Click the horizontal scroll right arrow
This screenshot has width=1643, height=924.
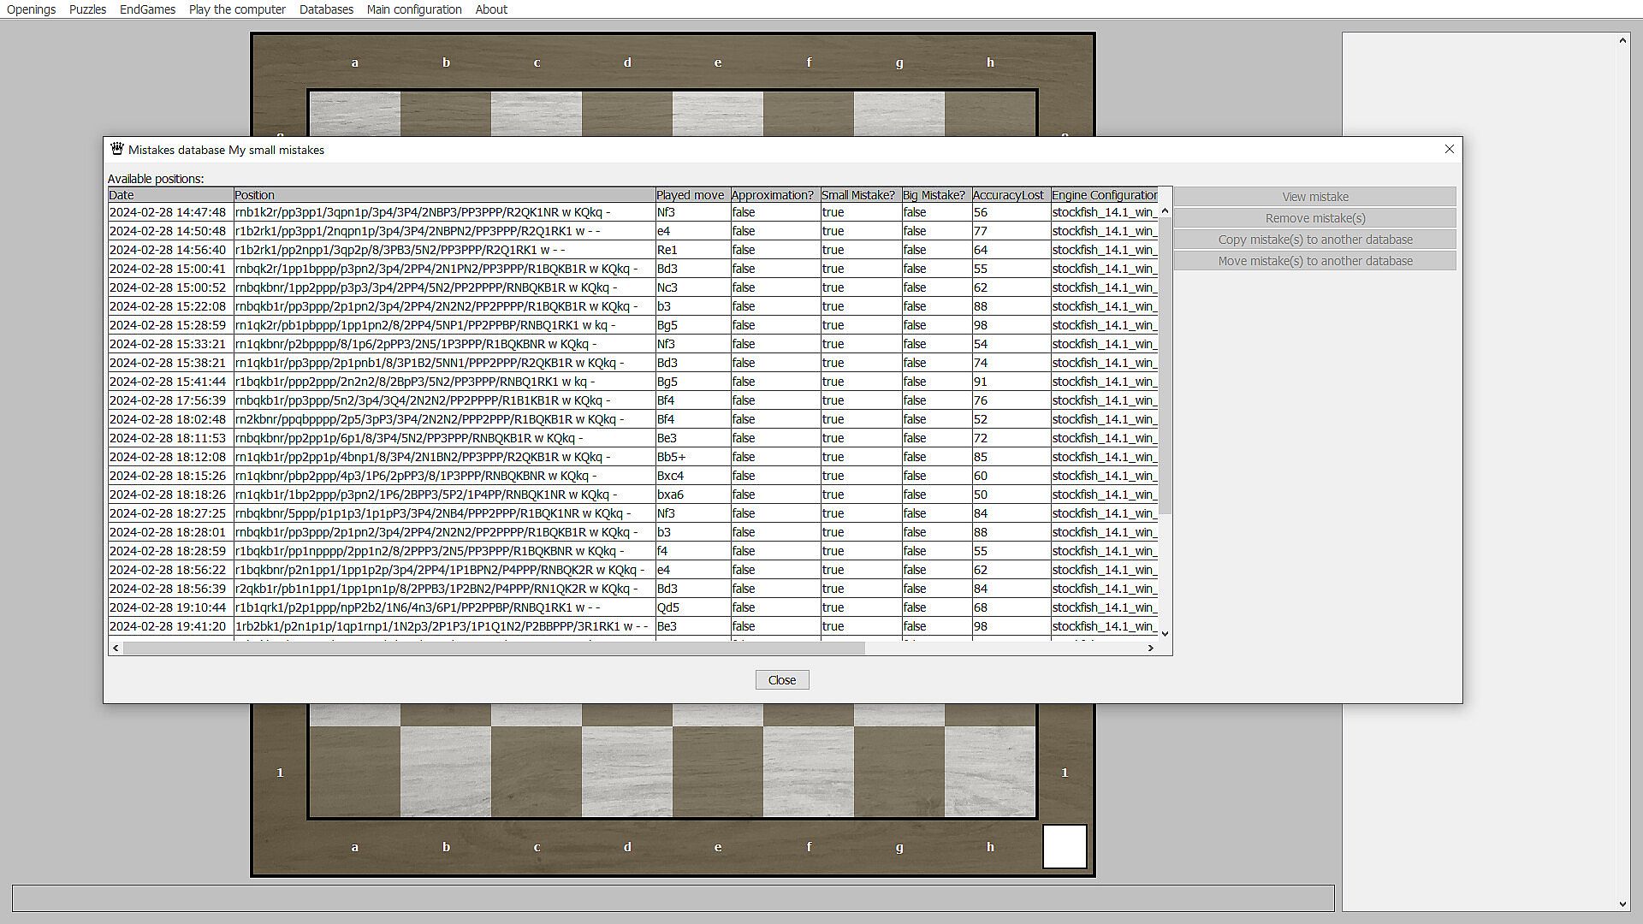click(1150, 649)
